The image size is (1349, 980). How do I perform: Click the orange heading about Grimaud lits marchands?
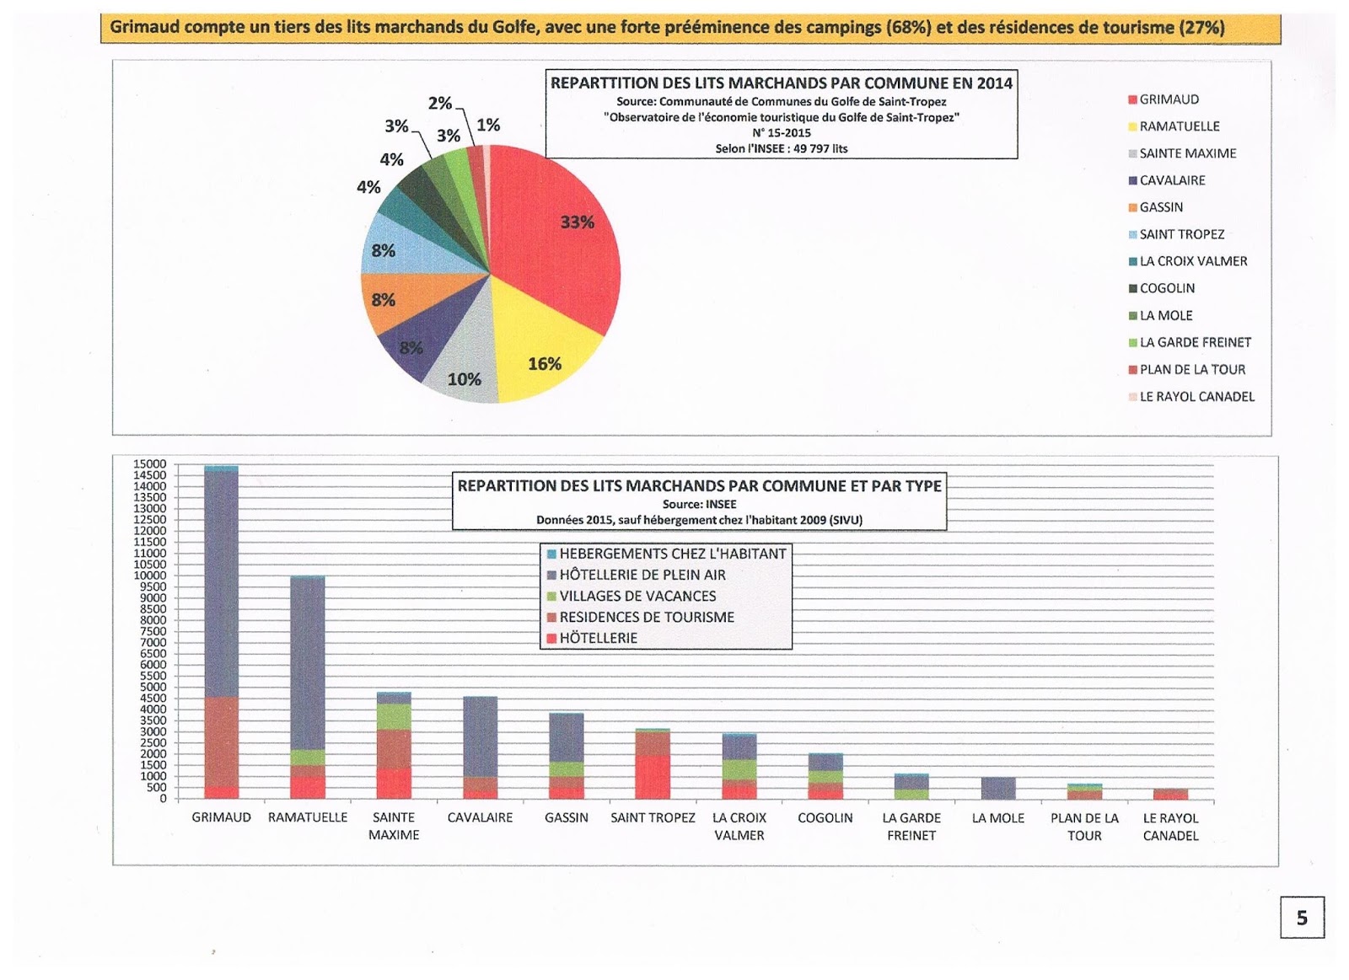(x=691, y=28)
